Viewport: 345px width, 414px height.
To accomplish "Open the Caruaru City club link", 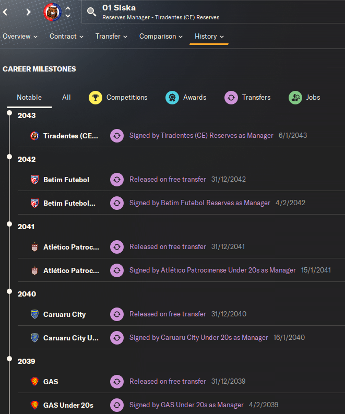I will point(64,314).
